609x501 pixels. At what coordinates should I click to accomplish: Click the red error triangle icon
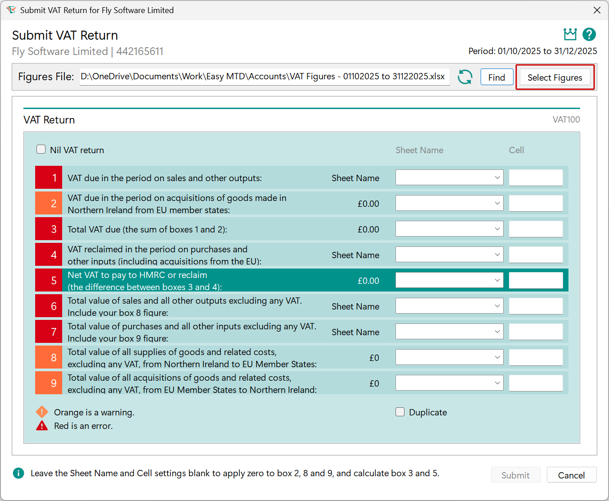pos(41,425)
